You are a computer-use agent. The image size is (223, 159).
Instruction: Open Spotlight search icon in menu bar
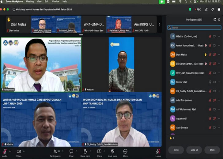tap(186, 2)
